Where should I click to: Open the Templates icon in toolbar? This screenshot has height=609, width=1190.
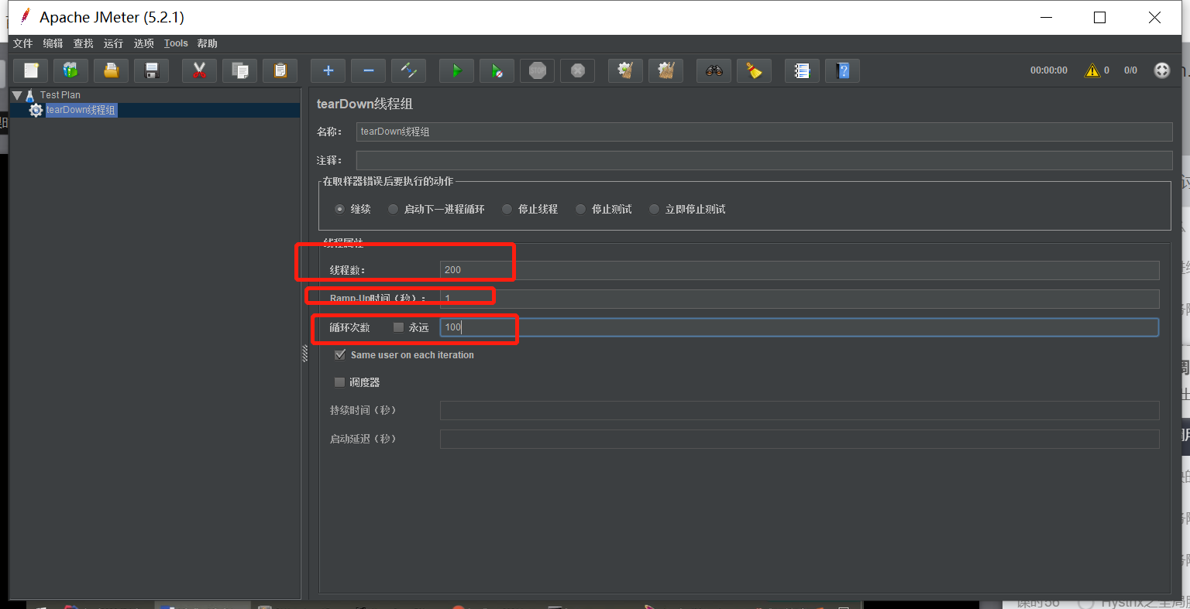click(x=71, y=70)
